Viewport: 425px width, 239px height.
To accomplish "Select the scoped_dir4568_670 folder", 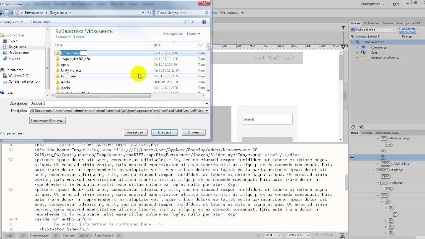I will tap(75, 59).
